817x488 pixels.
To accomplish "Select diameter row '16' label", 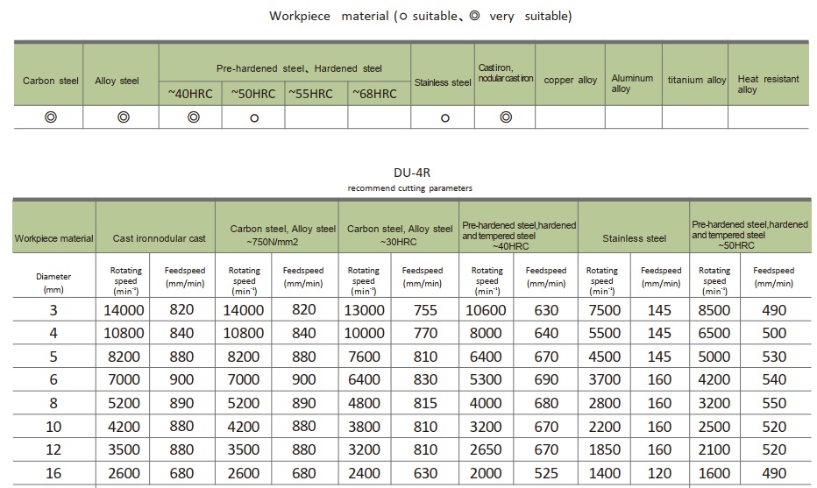I will pos(53,473).
